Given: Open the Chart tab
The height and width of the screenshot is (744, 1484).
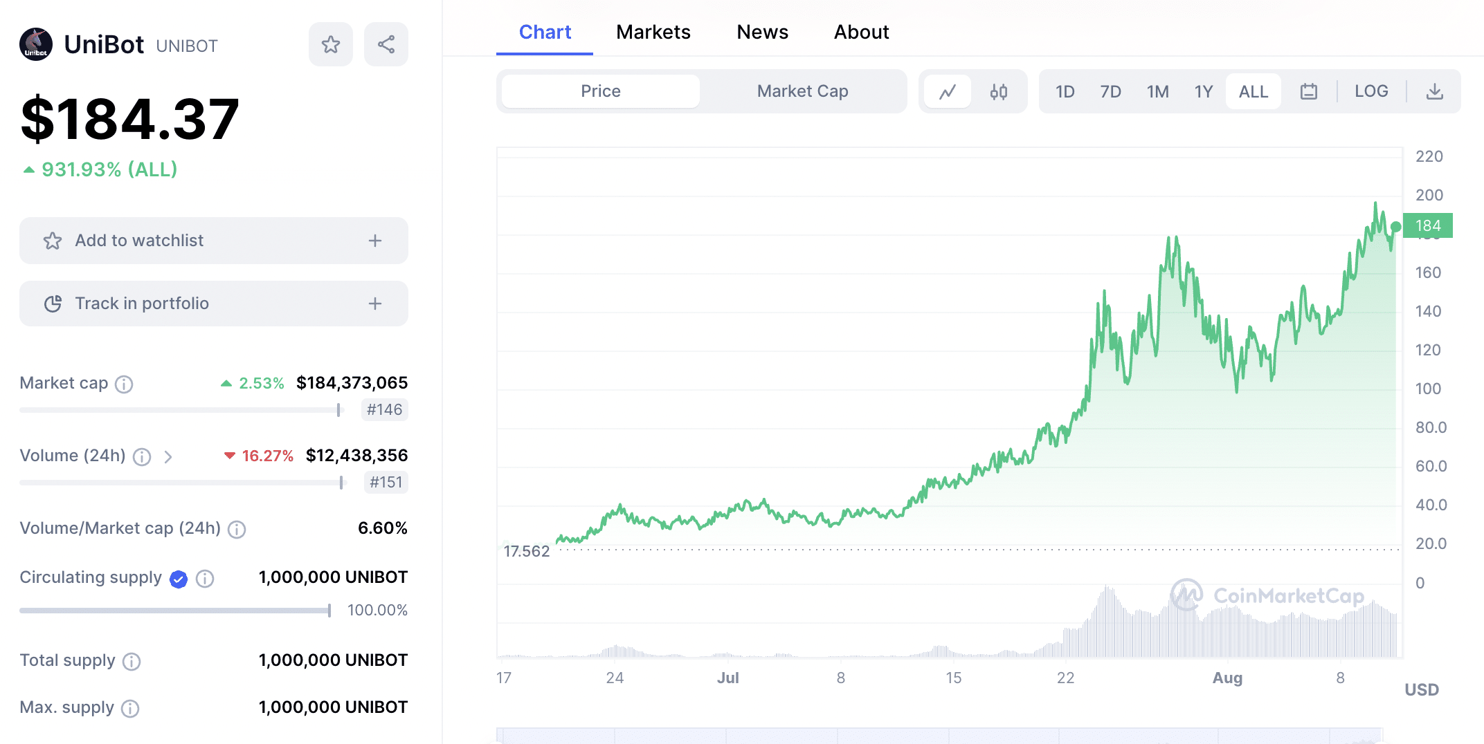Looking at the screenshot, I should click(x=545, y=32).
